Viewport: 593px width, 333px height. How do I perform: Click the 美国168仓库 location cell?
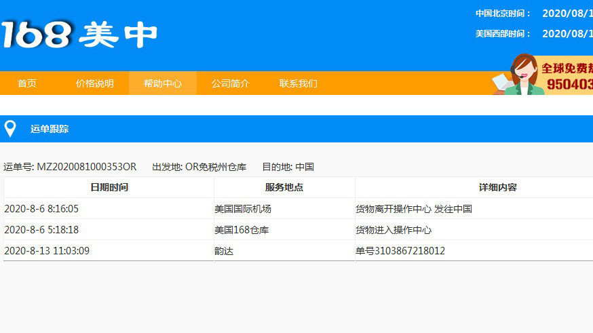241,230
